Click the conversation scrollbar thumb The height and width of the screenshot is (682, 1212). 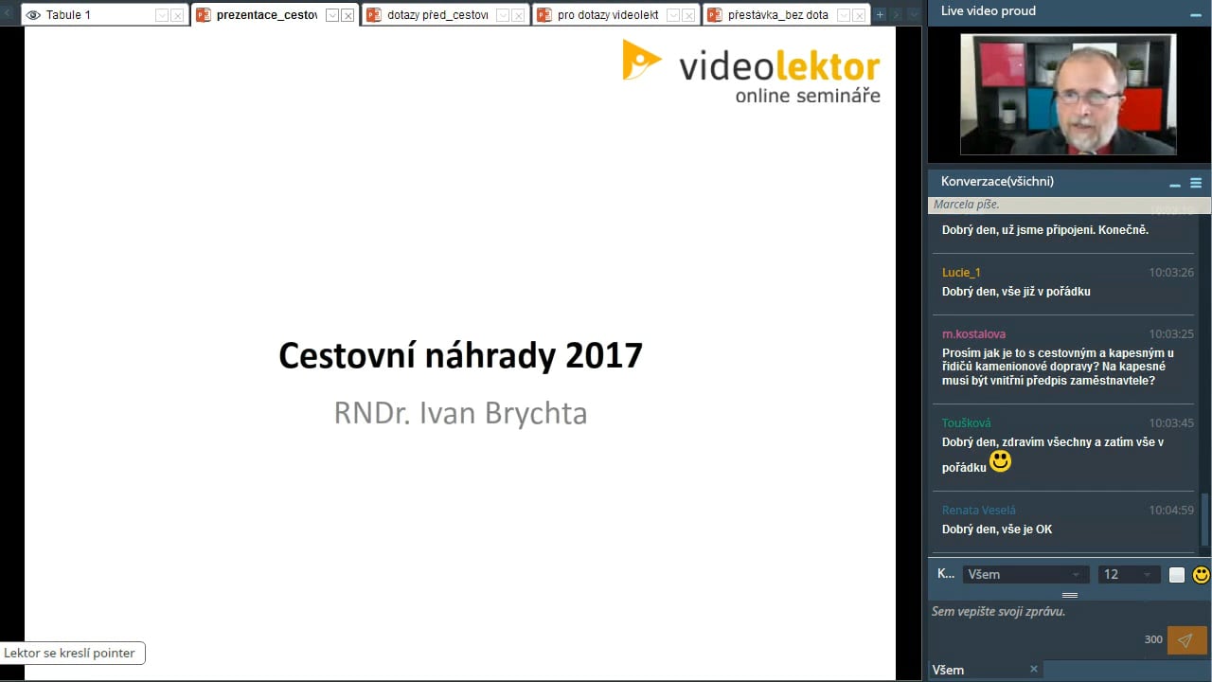tap(1205, 519)
